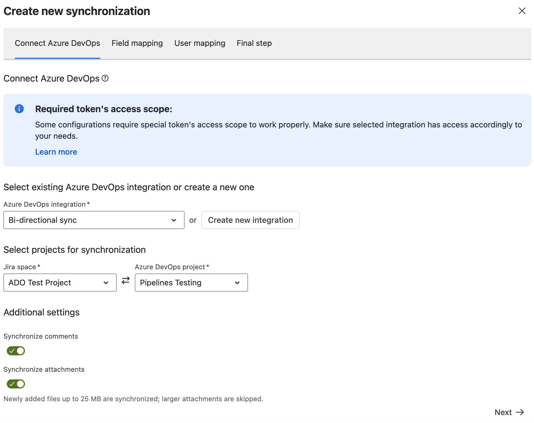Click Create new integration button

[x=251, y=220]
